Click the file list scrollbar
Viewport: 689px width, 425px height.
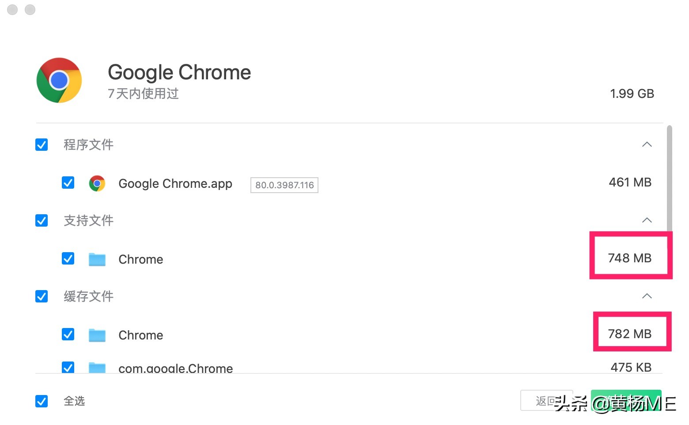[x=669, y=176]
